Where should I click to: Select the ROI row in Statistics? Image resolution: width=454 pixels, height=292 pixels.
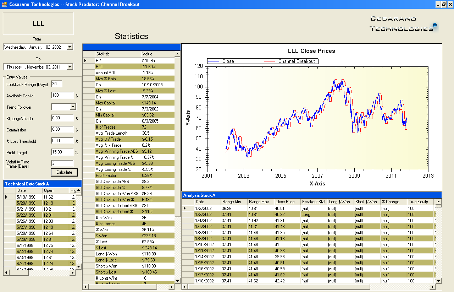(117, 67)
